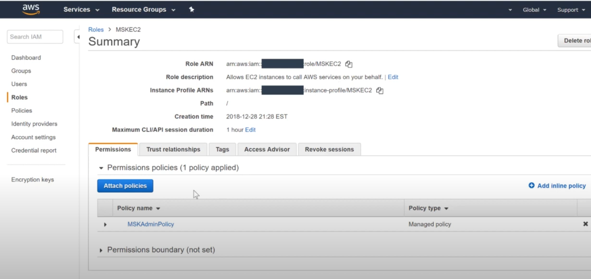The image size is (591, 279).
Task: Click the pin shortcut icon in top bar
Action: (x=192, y=9)
